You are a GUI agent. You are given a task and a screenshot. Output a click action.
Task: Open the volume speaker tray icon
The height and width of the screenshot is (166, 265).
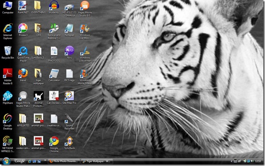tap(252, 161)
